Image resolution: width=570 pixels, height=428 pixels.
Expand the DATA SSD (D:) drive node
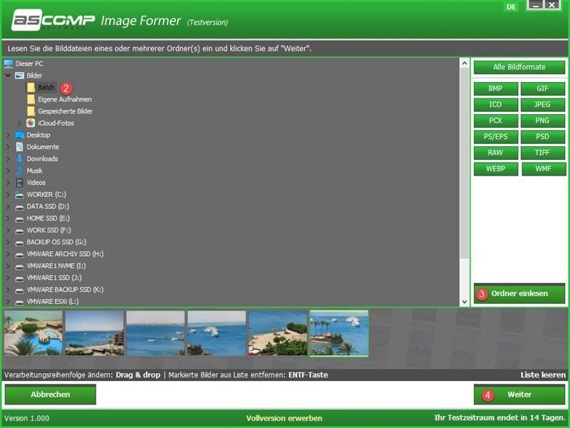coord(8,206)
